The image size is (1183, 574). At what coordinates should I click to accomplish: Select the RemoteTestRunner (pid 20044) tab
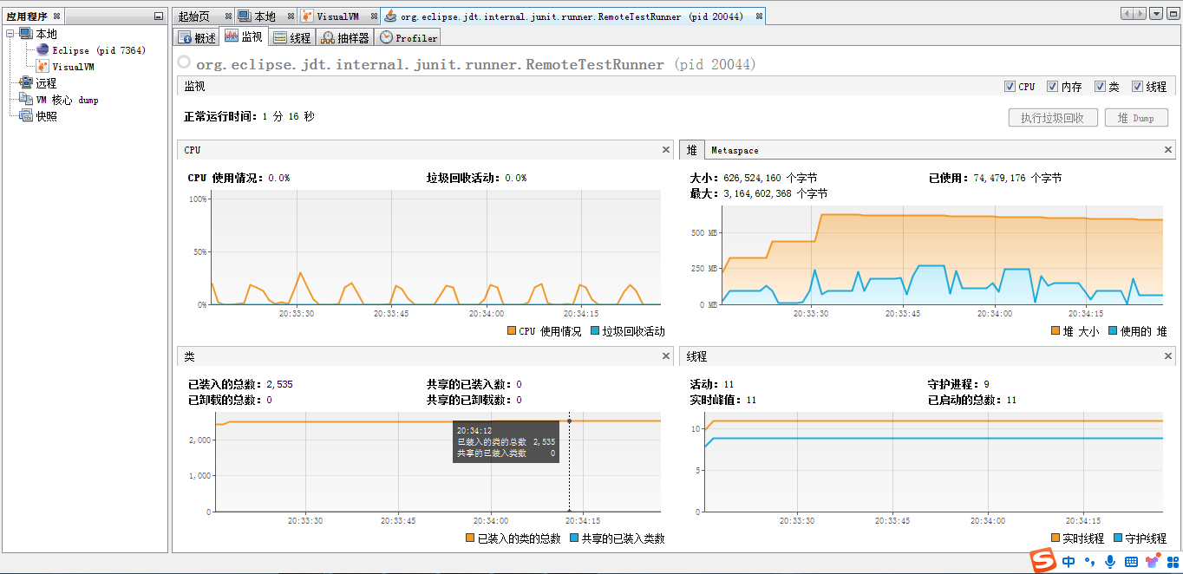[572, 16]
